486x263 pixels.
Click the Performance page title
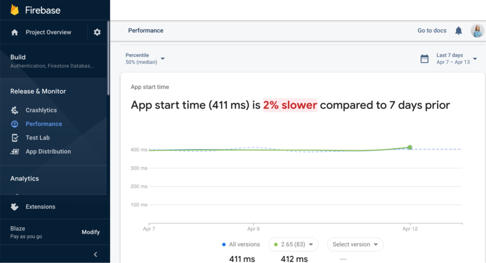146,31
